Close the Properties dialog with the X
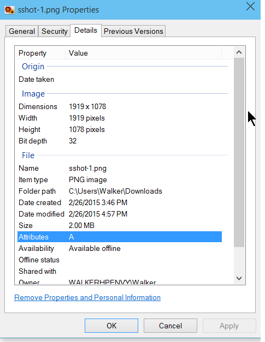 pos(250,7)
